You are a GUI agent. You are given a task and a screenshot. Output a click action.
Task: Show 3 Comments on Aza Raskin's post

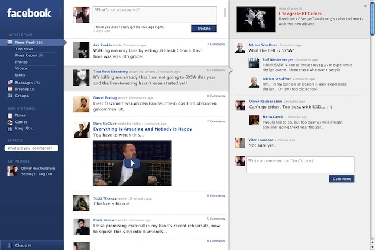[216, 44]
